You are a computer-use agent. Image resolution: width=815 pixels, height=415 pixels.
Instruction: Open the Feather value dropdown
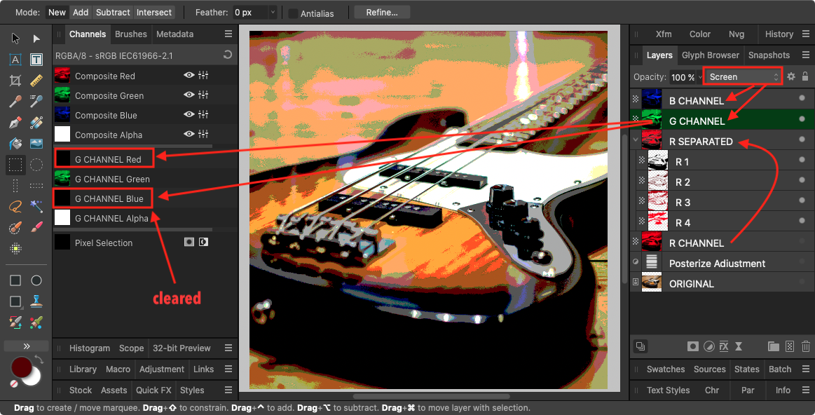pos(273,12)
